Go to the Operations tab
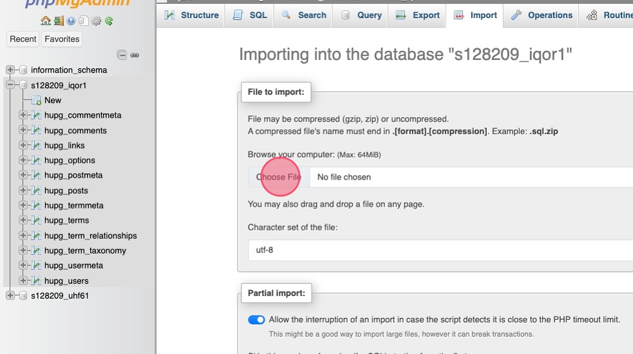 click(542, 15)
